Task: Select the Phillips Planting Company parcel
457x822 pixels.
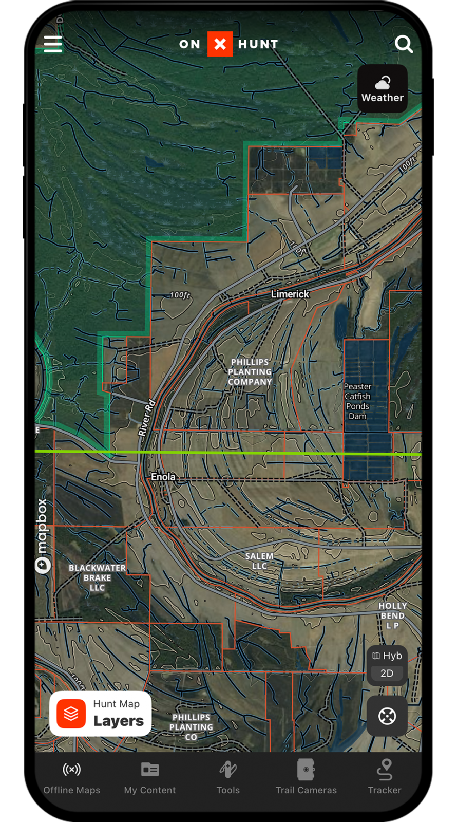Action: 250,372
